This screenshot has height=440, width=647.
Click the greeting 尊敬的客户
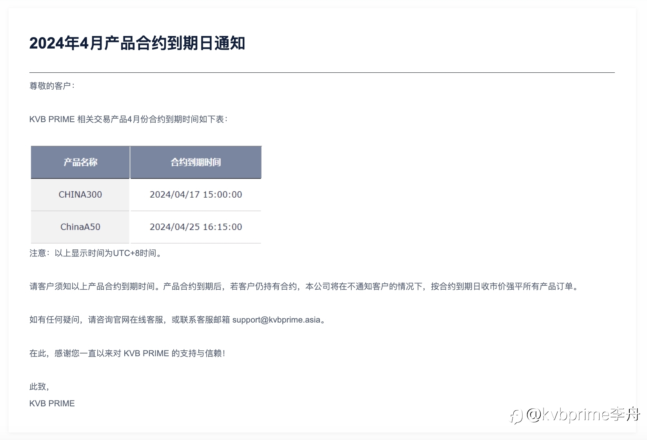tap(52, 86)
